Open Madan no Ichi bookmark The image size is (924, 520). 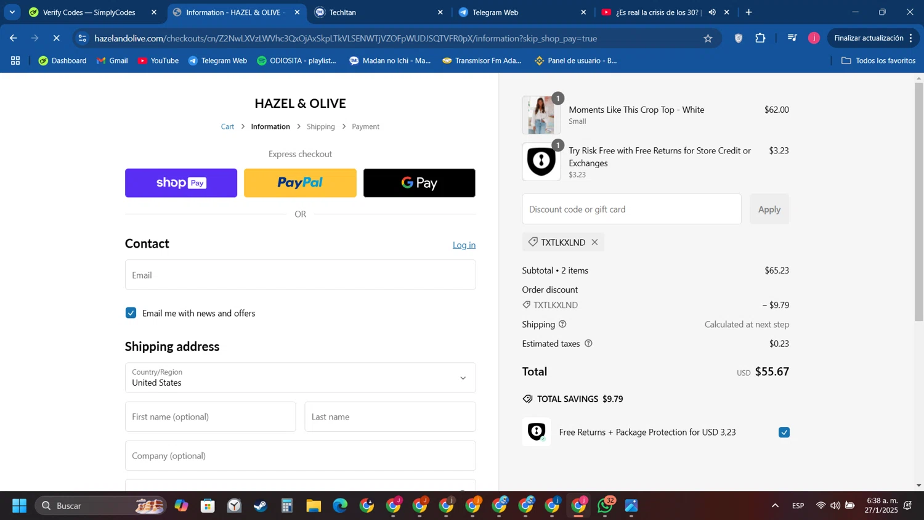click(390, 60)
